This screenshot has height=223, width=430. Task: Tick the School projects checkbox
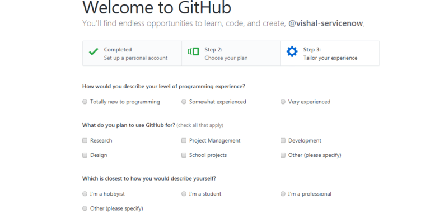click(x=184, y=155)
